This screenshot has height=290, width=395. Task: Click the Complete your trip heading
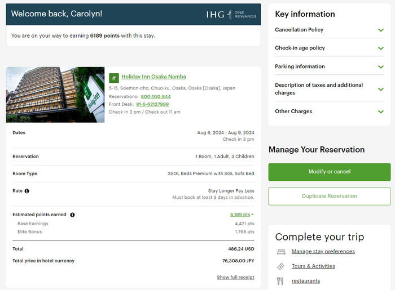pos(319,237)
